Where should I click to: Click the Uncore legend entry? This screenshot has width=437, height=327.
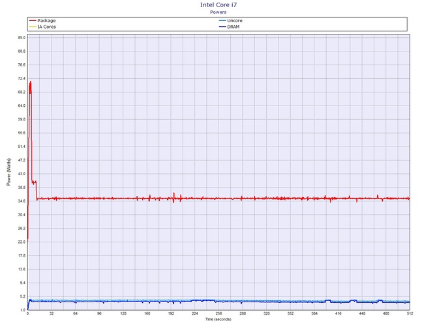click(231, 21)
